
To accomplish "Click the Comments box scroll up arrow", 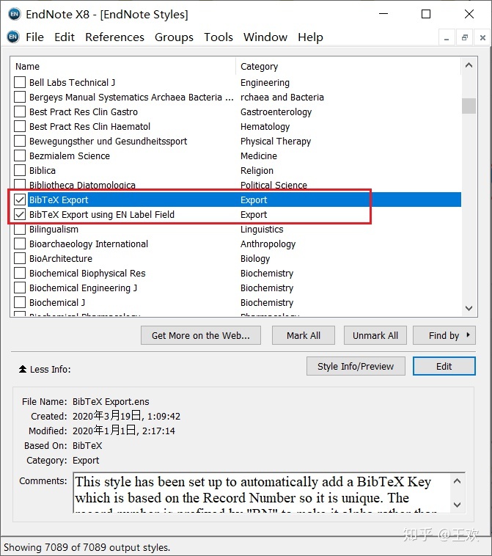I will (x=458, y=481).
